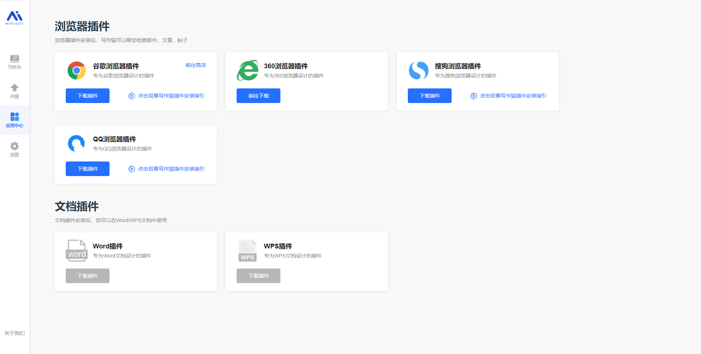701x354 pixels.
Task: Open 设置 settings from sidebar
Action: pyautogui.click(x=15, y=149)
